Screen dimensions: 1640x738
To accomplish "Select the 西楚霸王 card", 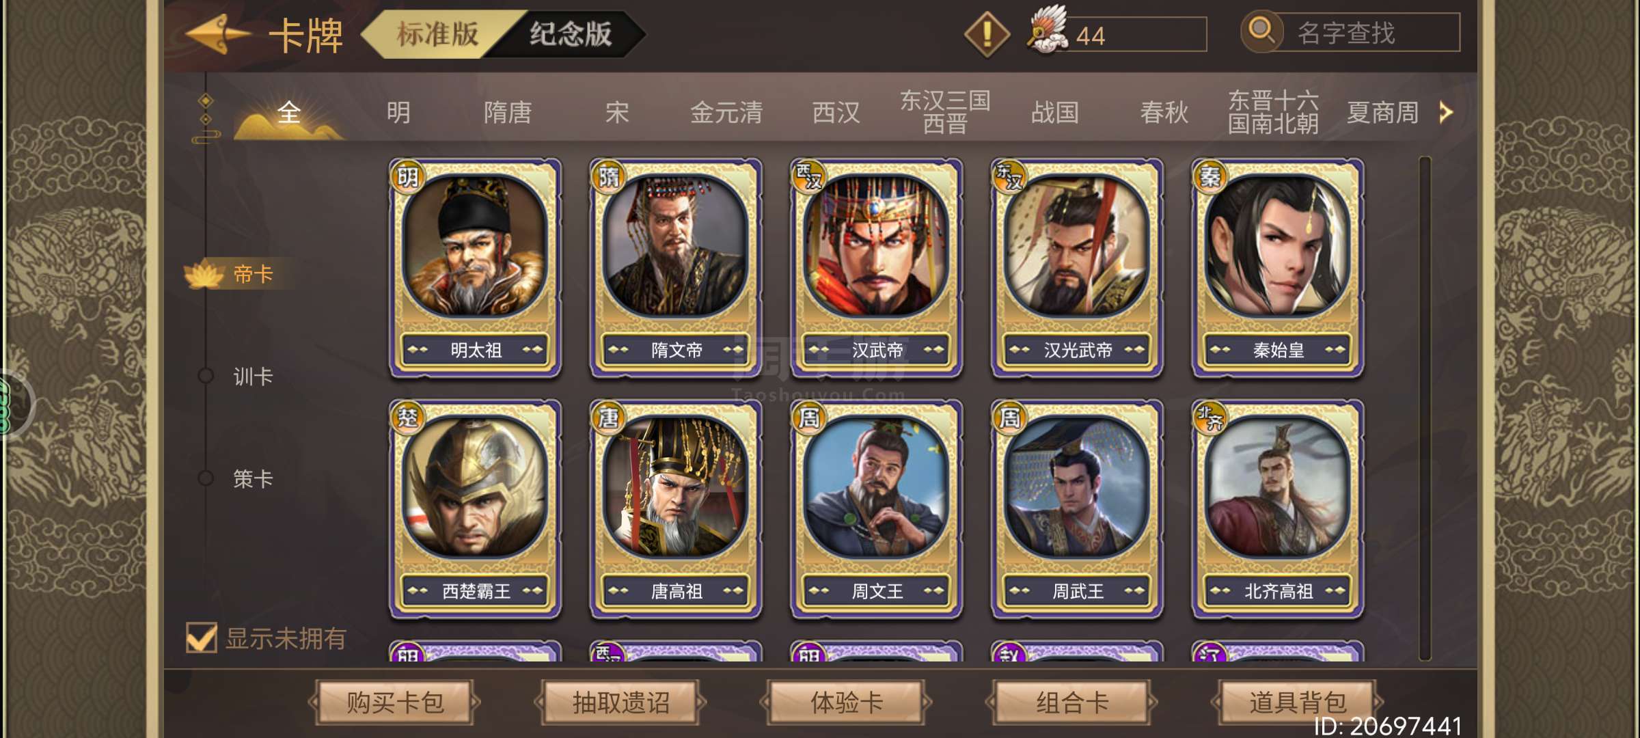I will 476,509.
